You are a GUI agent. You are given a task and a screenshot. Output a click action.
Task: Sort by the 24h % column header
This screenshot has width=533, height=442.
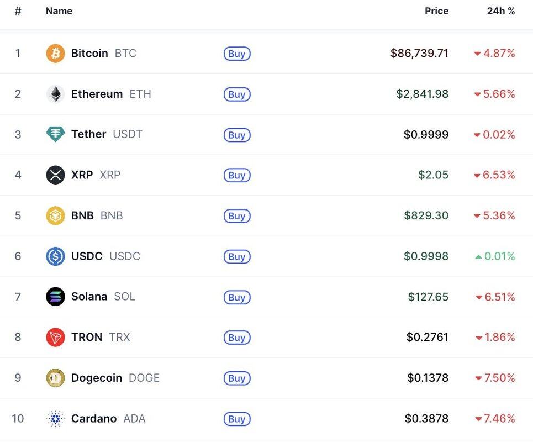tap(500, 11)
